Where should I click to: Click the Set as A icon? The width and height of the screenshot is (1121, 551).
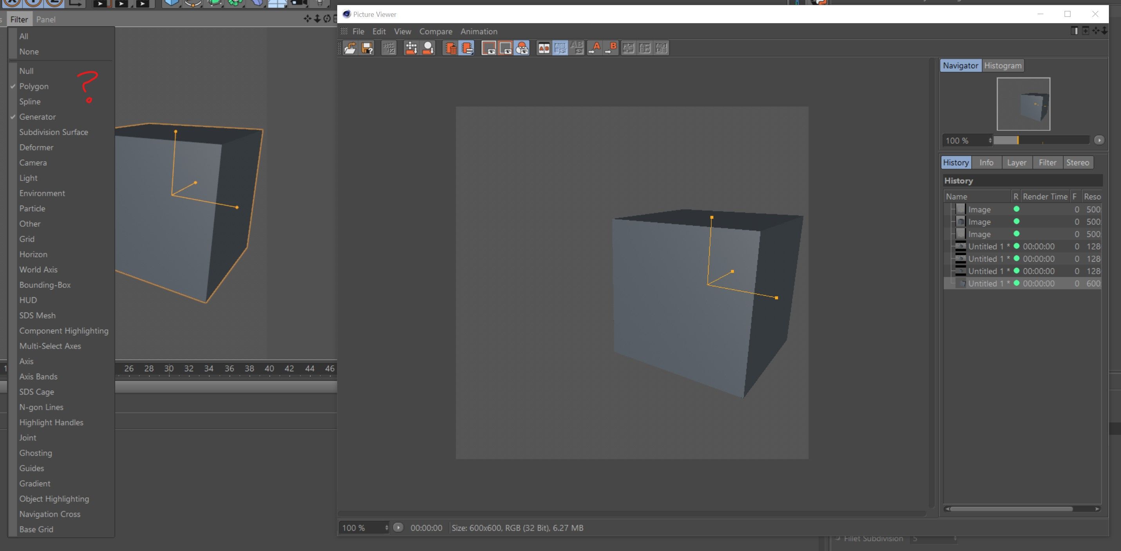[x=595, y=48]
